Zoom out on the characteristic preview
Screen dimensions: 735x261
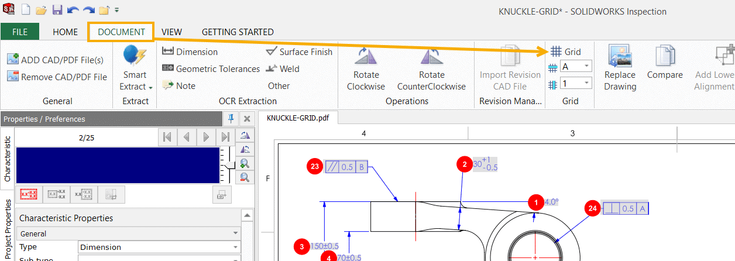point(245,177)
